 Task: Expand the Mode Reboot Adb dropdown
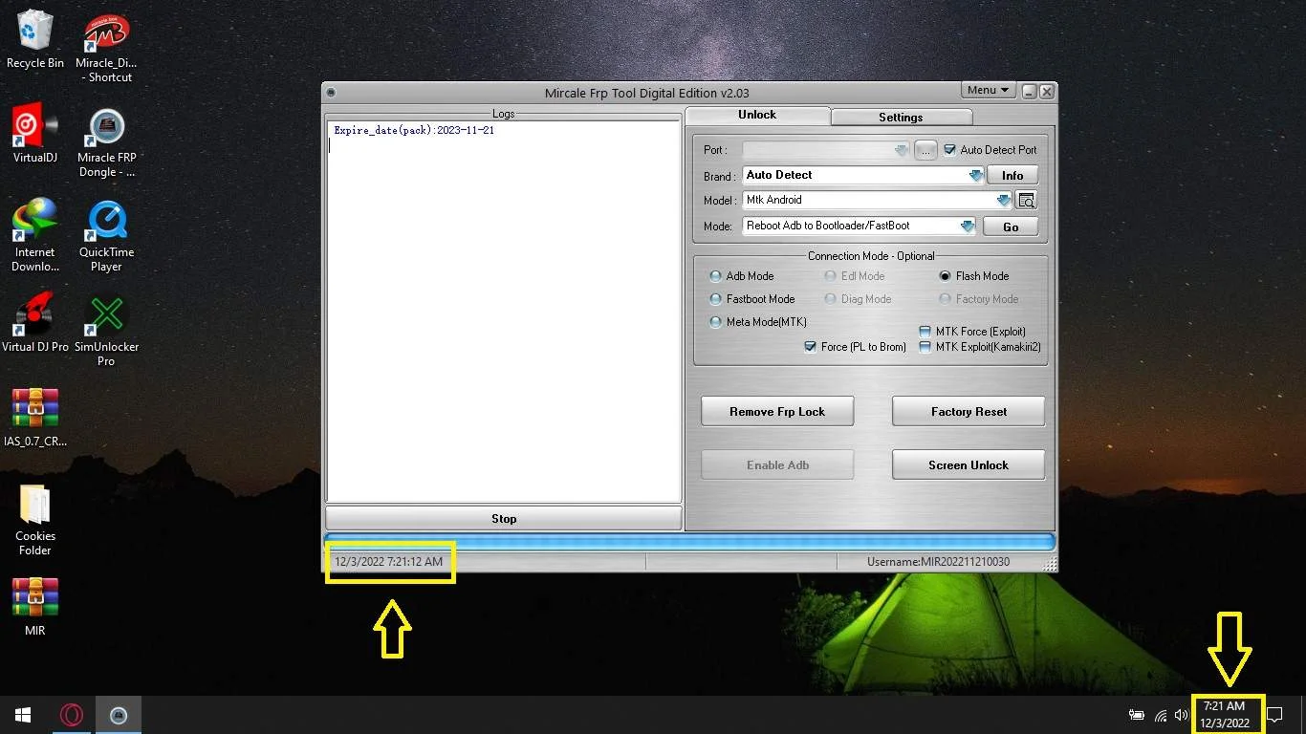pos(968,227)
